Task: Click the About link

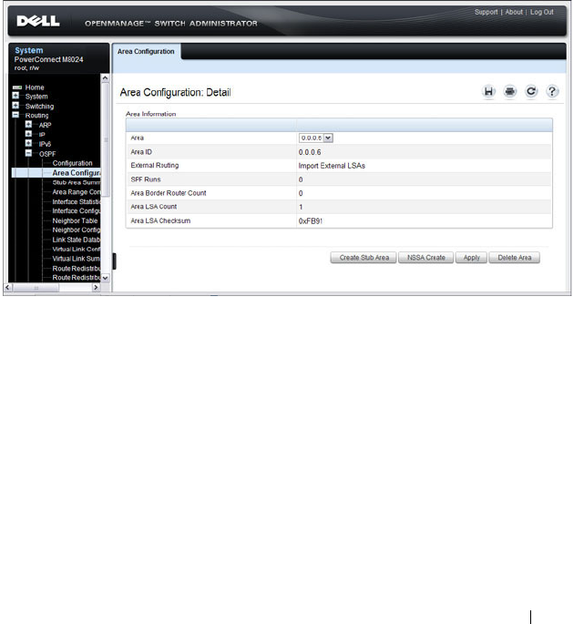Action: click(x=514, y=12)
